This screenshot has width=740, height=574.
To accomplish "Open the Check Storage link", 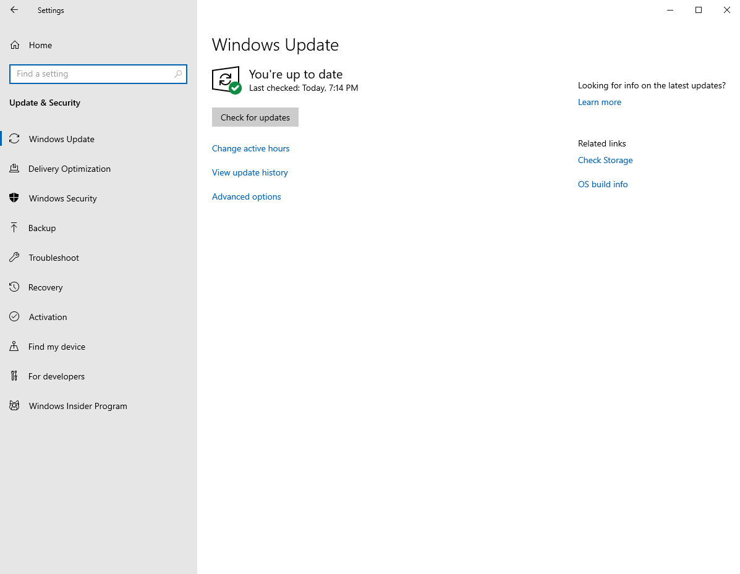I will coord(605,161).
